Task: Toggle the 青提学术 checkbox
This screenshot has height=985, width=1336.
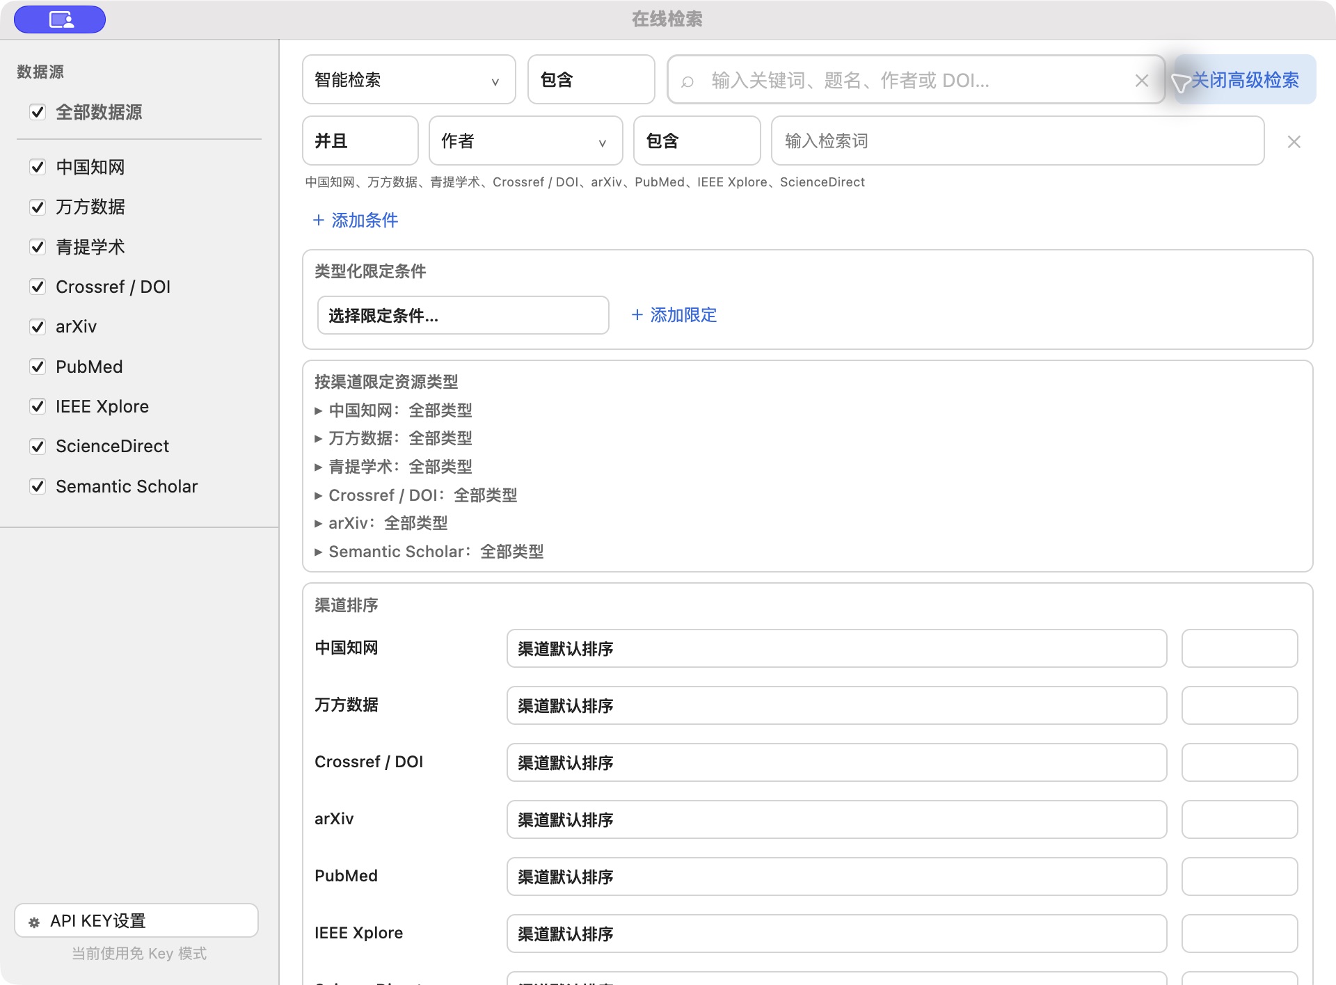Action: [38, 247]
